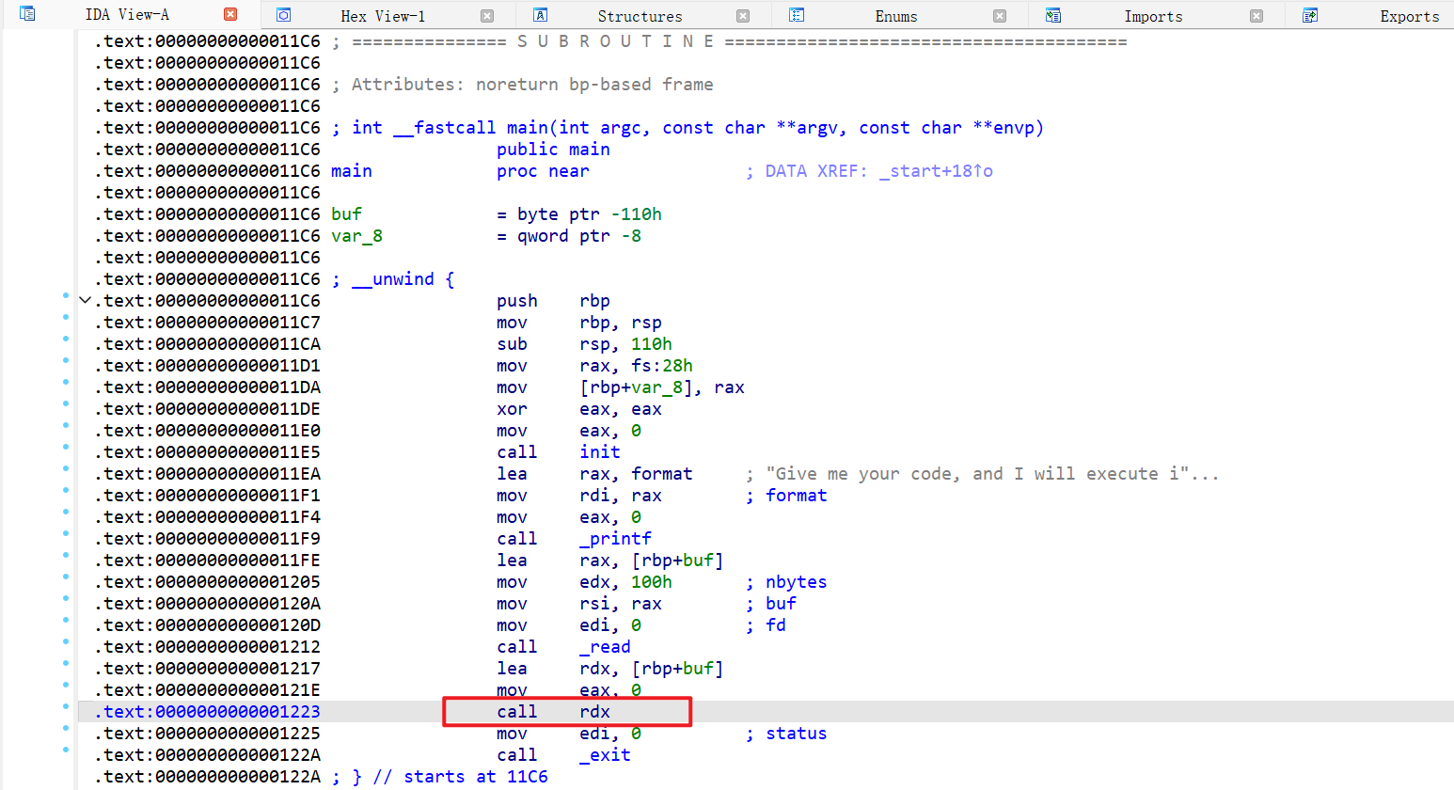Toggle breakpoint dot beside call rdx line
The width and height of the screenshot is (1454, 790).
[66, 706]
